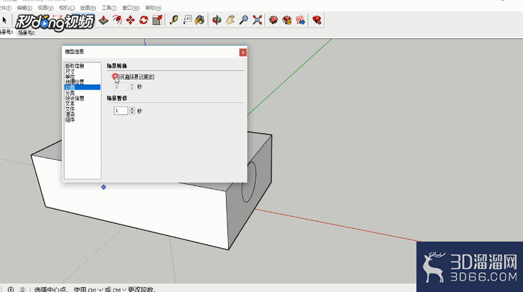This screenshot has width=523, height=292.
Task: Select 文件 in the model info list
Action: 70,109
